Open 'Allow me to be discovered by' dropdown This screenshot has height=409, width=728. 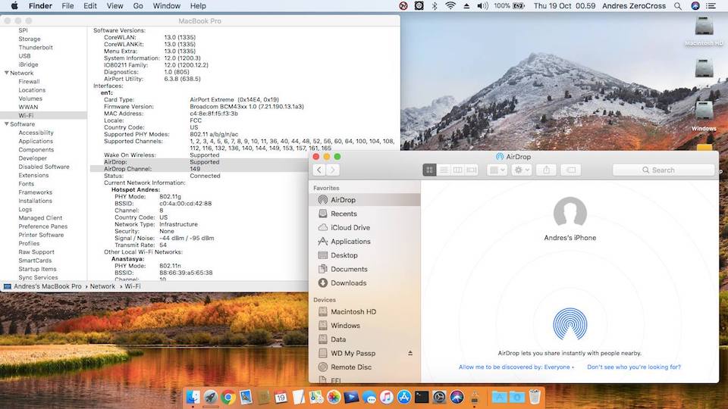pyautogui.click(x=516, y=367)
